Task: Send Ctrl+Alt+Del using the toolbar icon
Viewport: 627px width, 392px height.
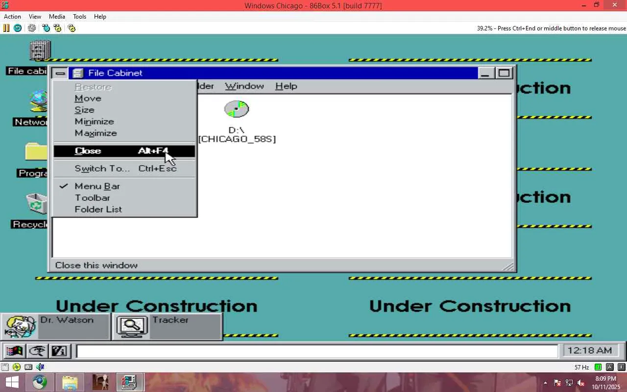Action: pyautogui.click(x=46, y=28)
